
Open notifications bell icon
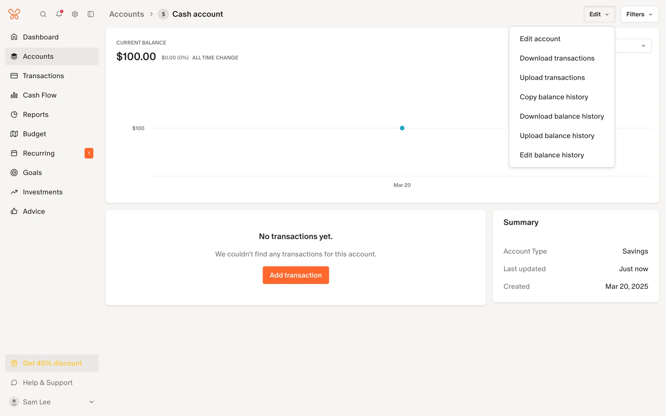[x=59, y=14]
